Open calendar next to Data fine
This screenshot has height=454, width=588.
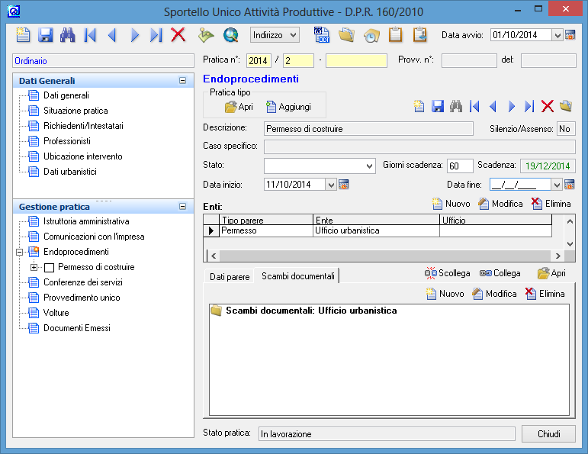pos(569,184)
